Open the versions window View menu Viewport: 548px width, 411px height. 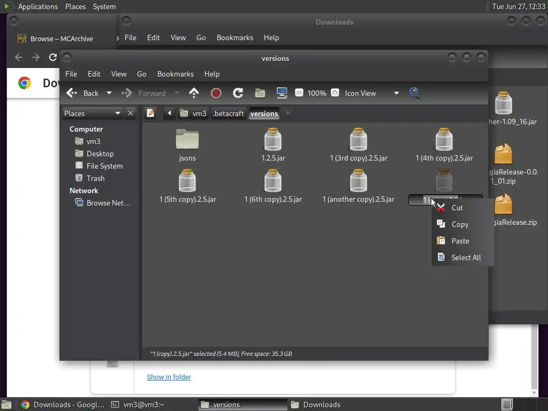[118, 74]
